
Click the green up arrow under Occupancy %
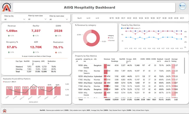click(9, 52)
